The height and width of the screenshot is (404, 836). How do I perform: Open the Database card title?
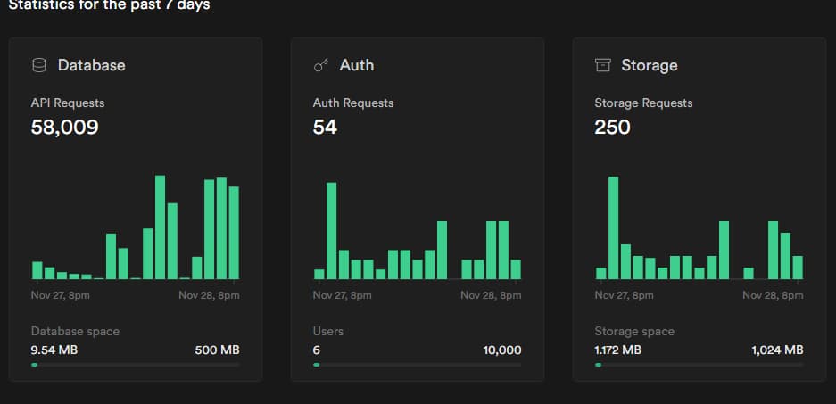[91, 65]
